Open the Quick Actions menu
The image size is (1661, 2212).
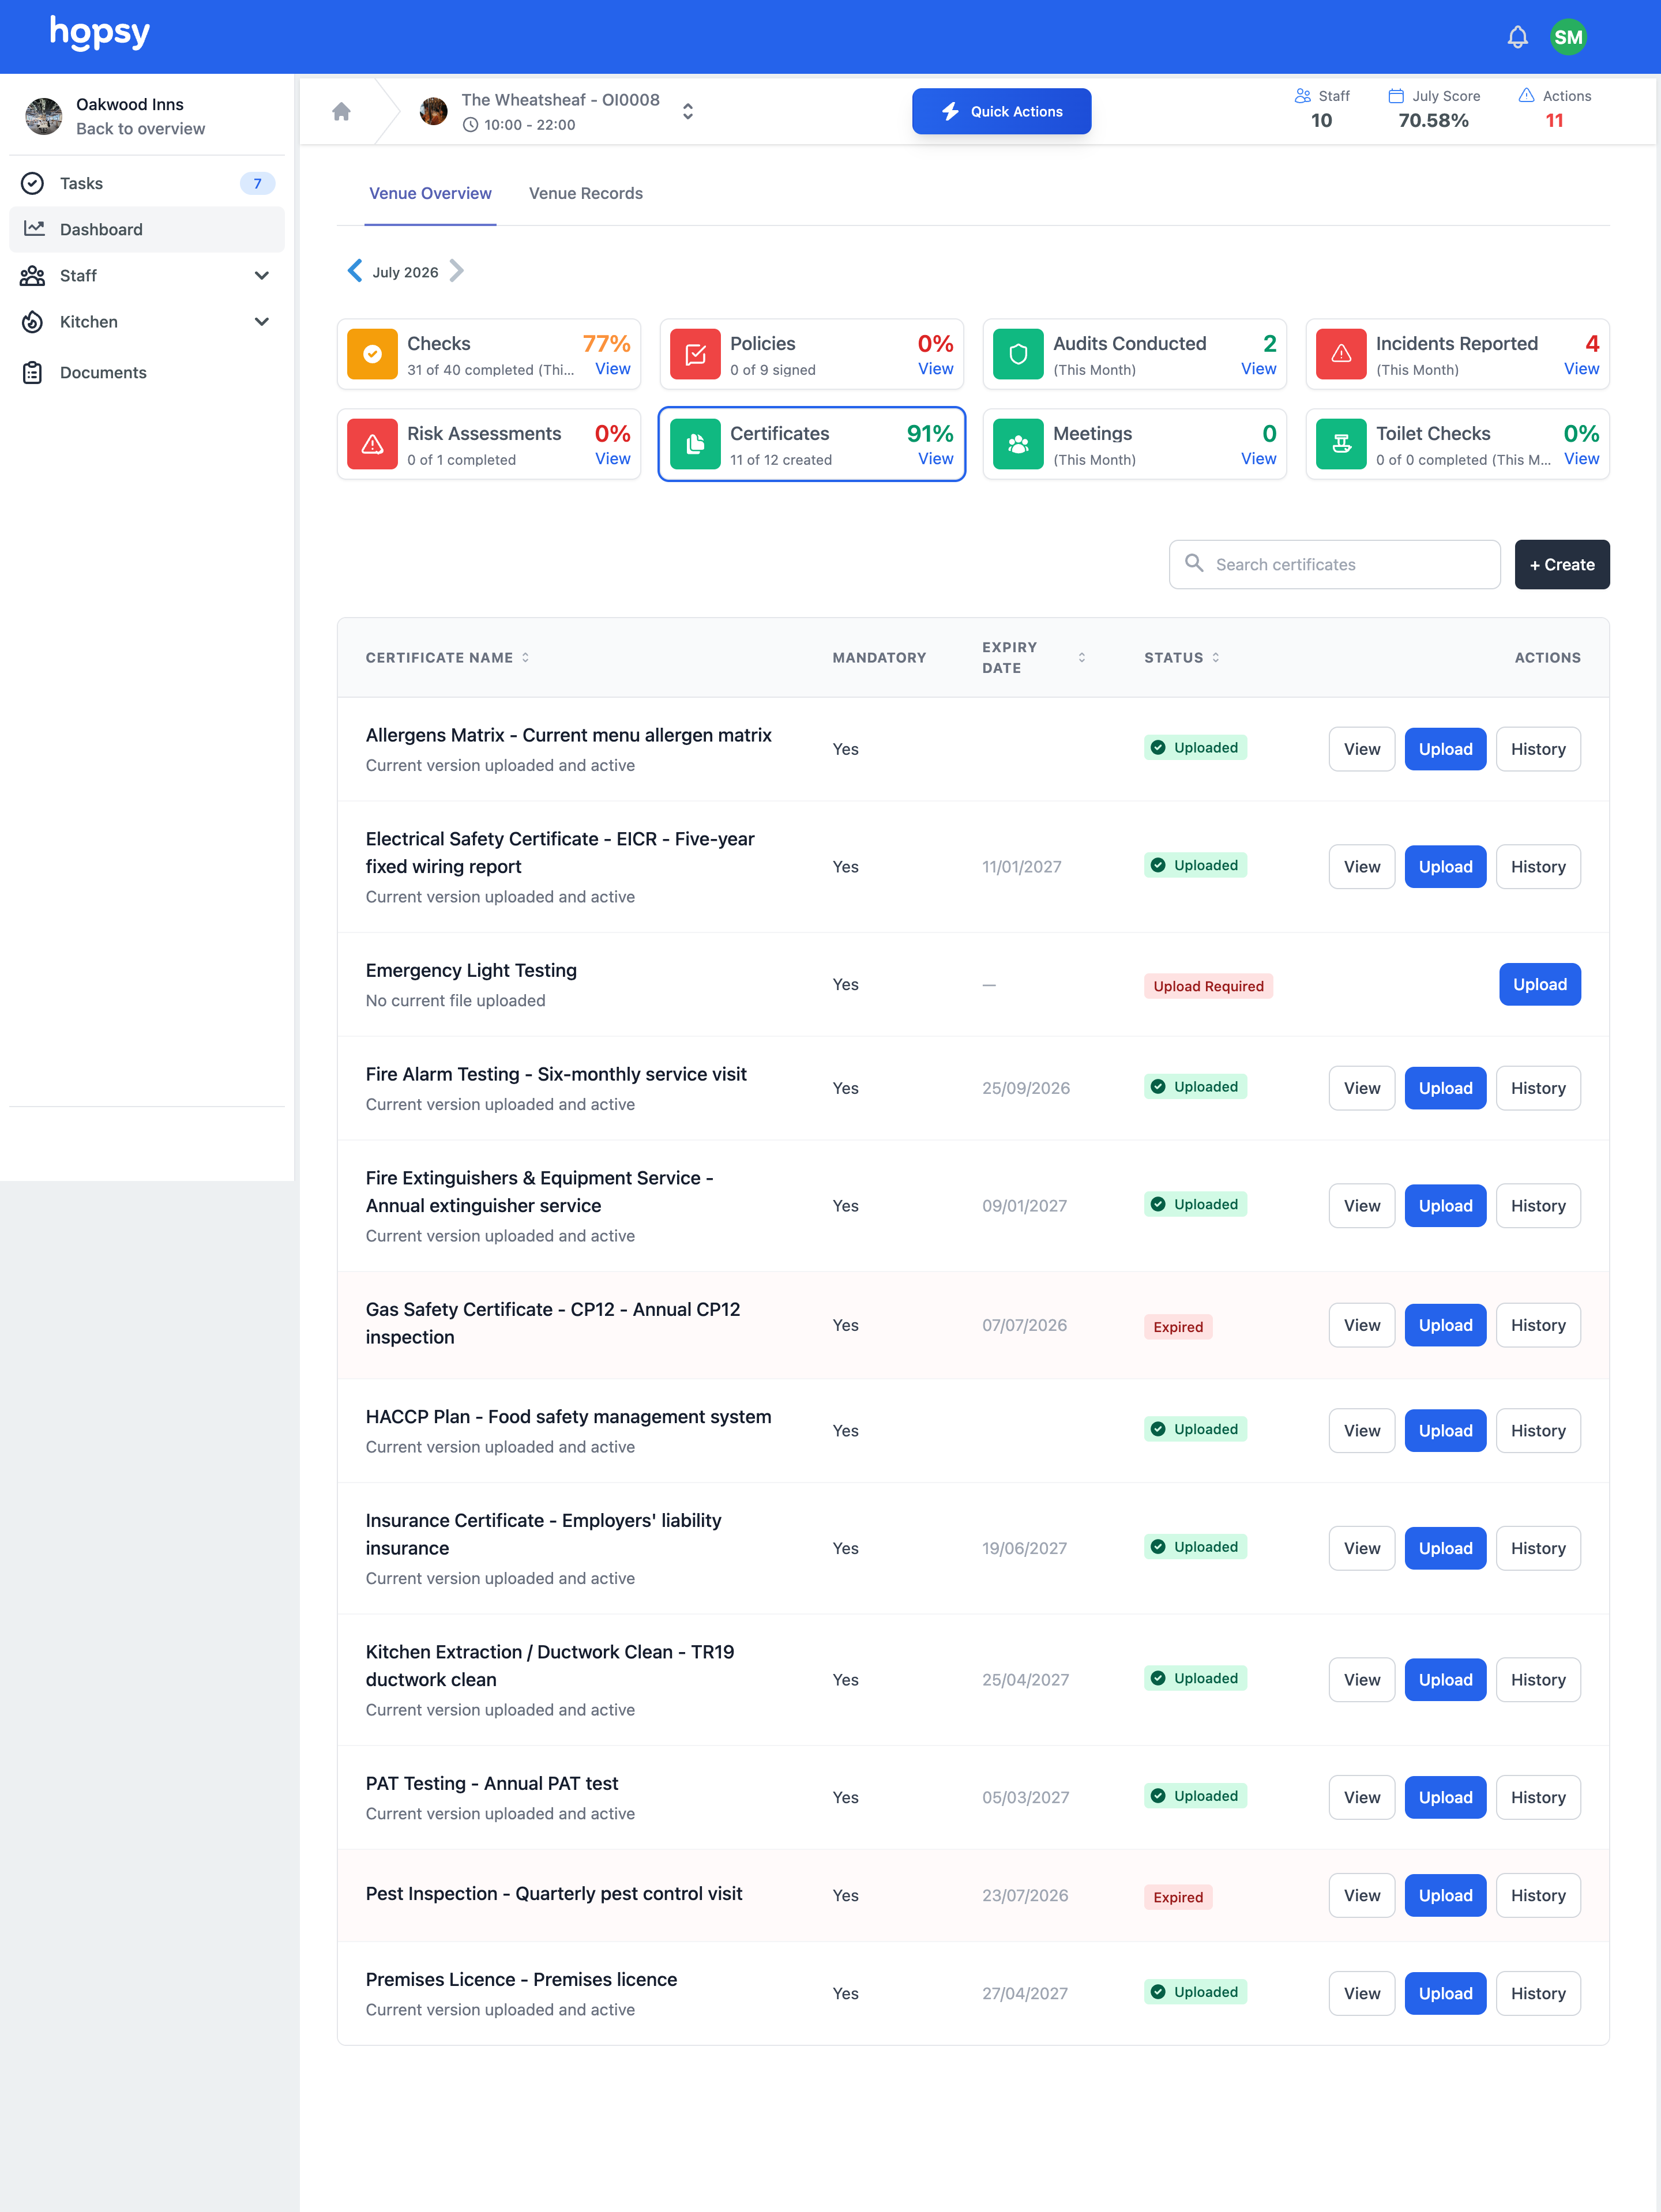(1001, 111)
